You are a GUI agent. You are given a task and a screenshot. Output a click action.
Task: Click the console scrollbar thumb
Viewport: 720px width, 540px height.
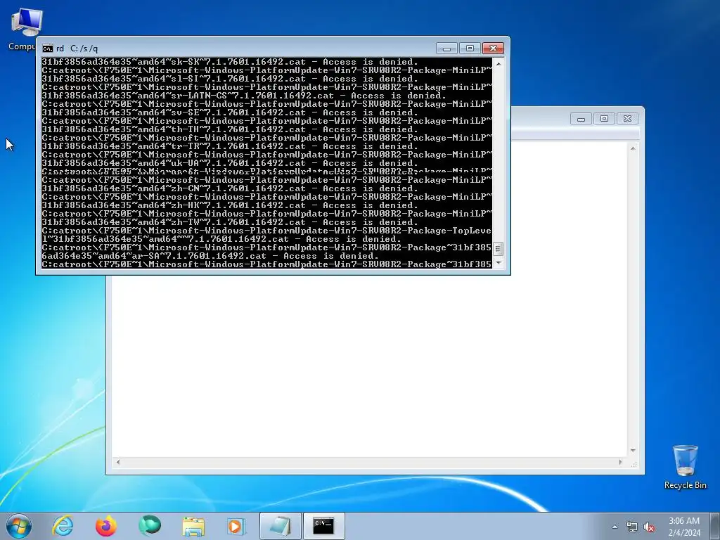[x=499, y=248]
